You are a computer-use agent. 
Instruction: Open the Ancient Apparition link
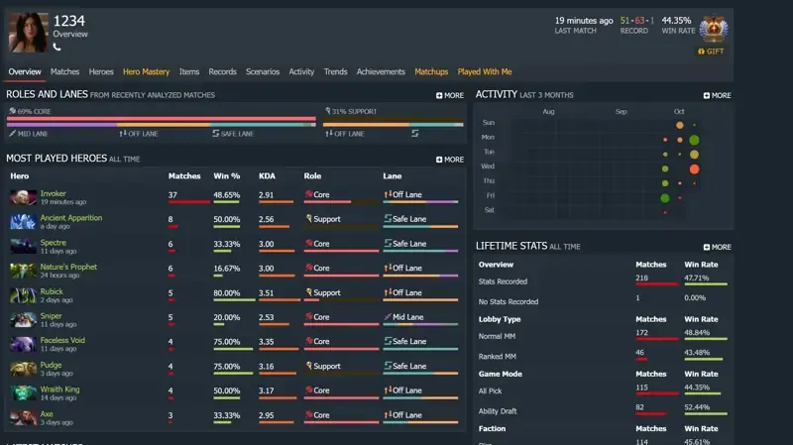point(71,218)
